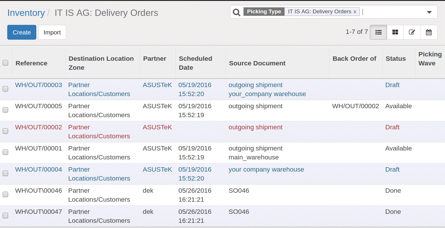Click back order value WH/OUT/00002

coord(355,106)
